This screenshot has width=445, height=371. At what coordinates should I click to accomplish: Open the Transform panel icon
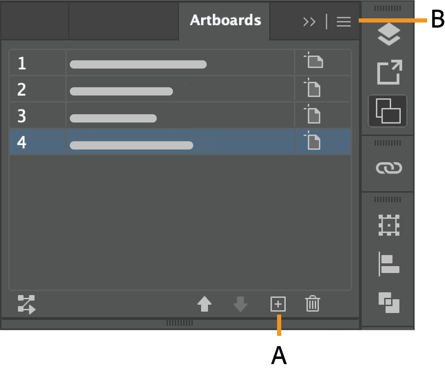[389, 225]
